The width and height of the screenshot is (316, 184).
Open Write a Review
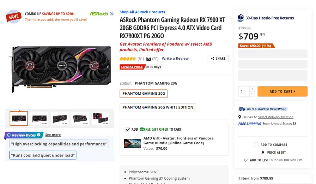[175, 58]
